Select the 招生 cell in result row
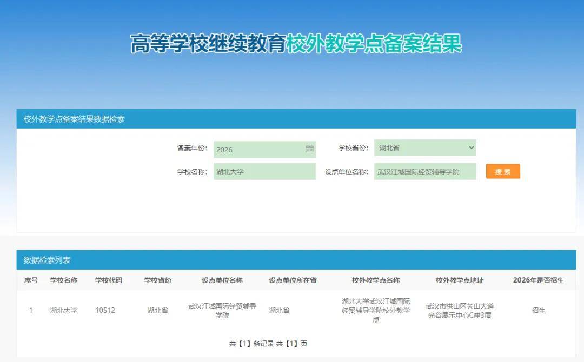This screenshot has width=584, height=362. coord(539,310)
